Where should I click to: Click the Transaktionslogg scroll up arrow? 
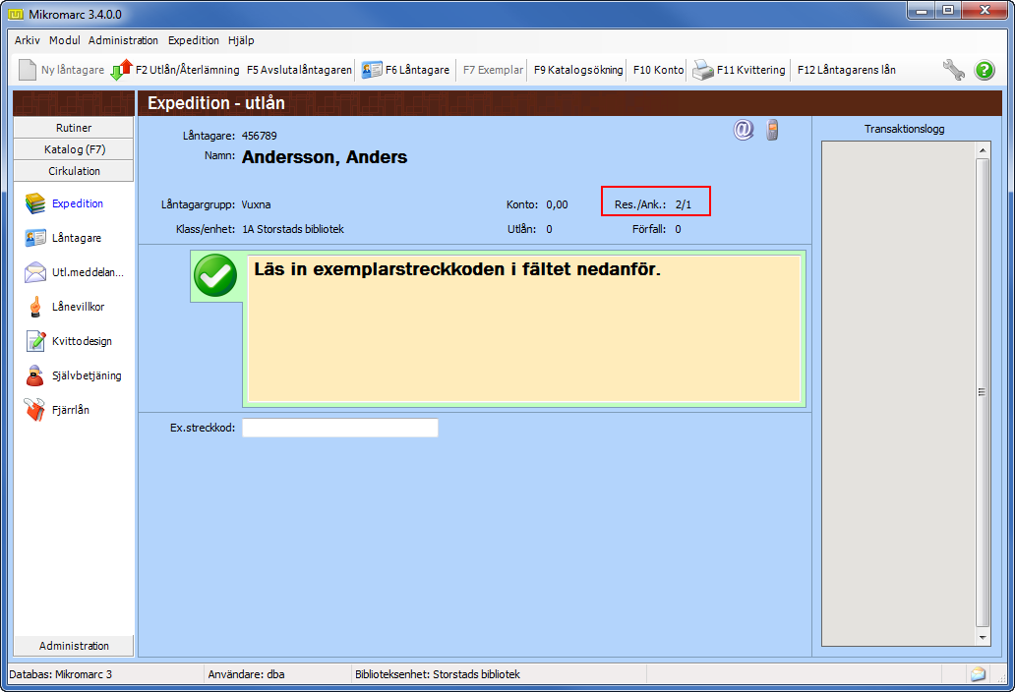click(x=983, y=150)
